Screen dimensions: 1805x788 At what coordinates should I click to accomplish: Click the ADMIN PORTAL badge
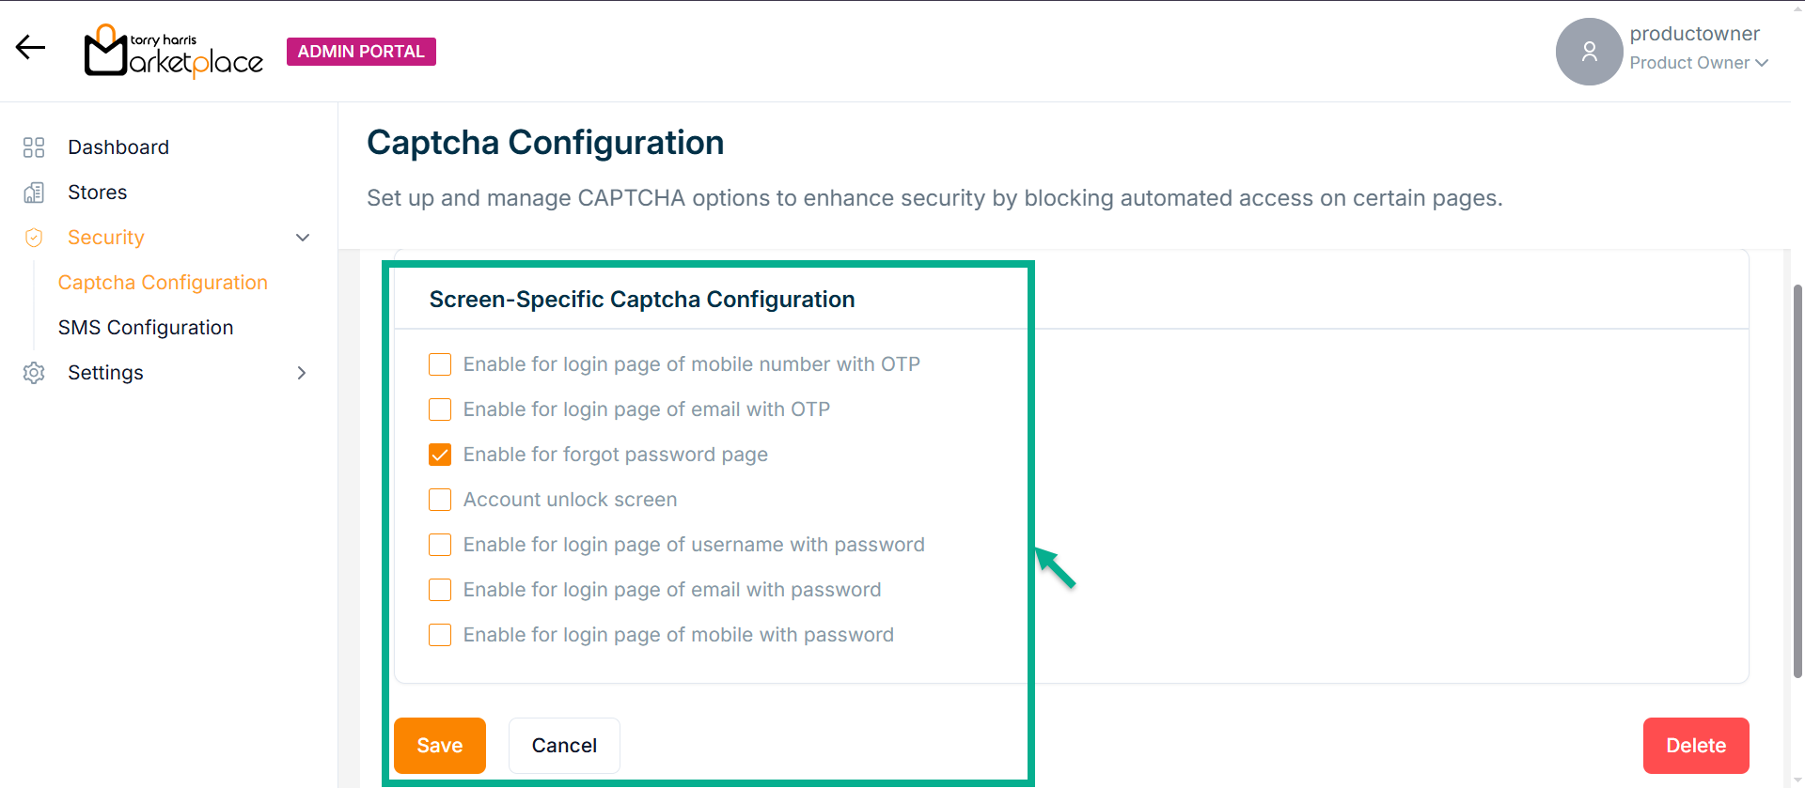coord(361,52)
